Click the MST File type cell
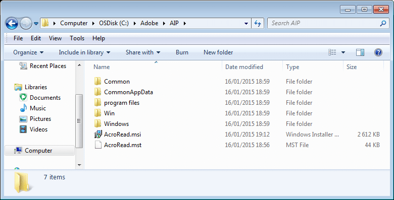The image size is (394, 200). [x=297, y=145]
